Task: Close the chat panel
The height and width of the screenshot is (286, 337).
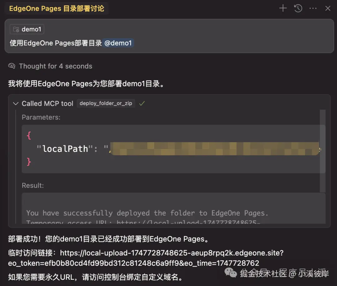Action: pyautogui.click(x=328, y=8)
